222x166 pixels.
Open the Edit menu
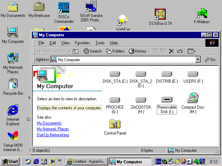[53, 43]
